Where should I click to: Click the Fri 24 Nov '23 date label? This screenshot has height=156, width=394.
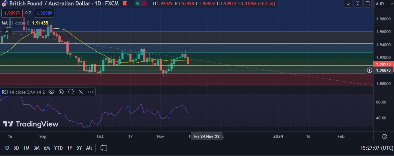coord(207,136)
